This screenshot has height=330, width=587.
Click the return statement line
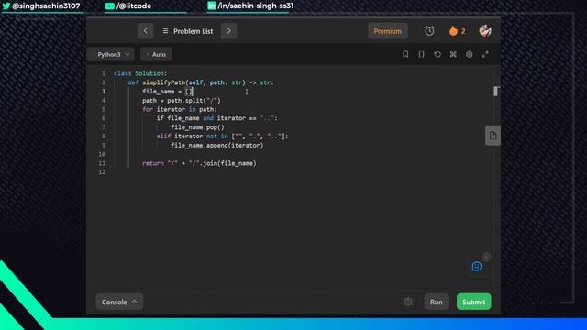pos(200,163)
